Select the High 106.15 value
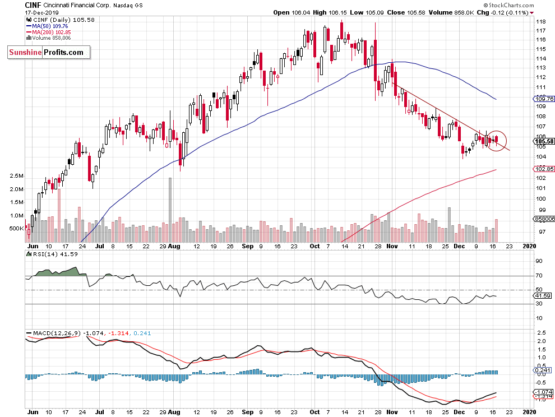555x417 pixels. 330,12
